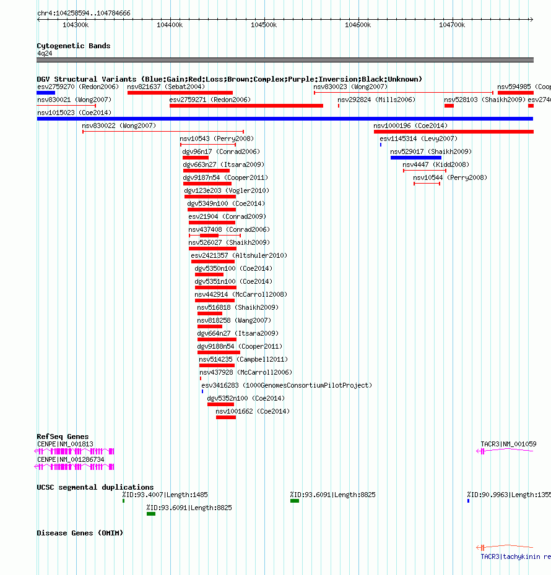Select the %ID:90.9963 segmental duplication label
Screen dimensions: 551x575
[509, 495]
